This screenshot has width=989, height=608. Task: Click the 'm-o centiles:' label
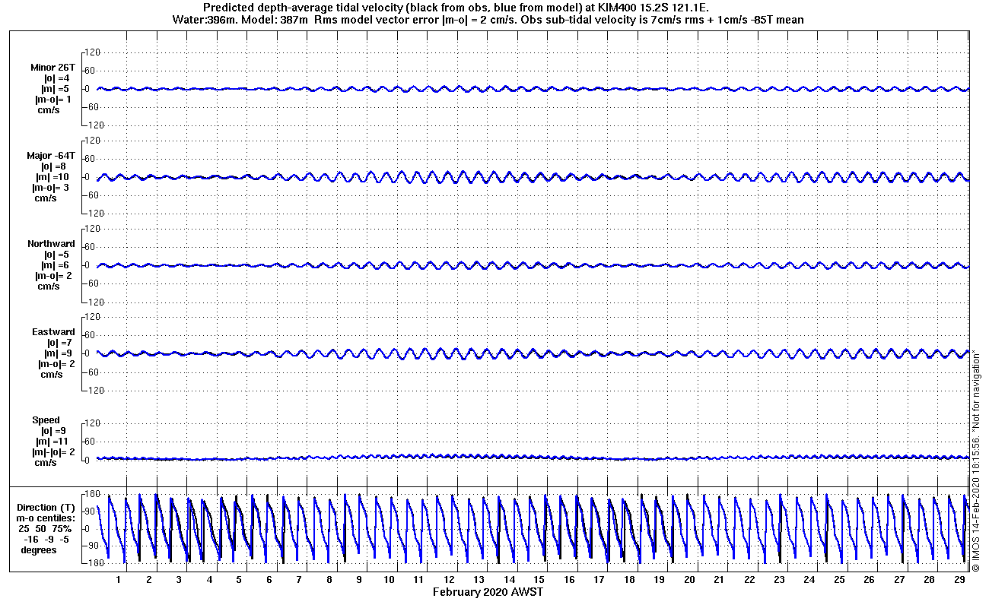point(47,518)
